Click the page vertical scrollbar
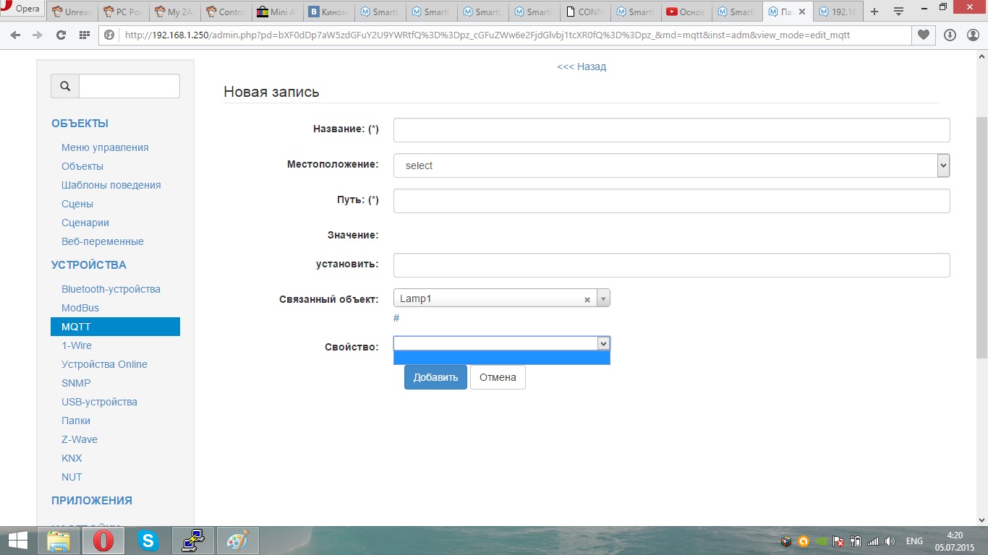Viewport: 988px width, 555px height. [981, 238]
